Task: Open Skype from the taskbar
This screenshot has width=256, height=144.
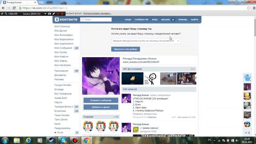Action: 63,140
